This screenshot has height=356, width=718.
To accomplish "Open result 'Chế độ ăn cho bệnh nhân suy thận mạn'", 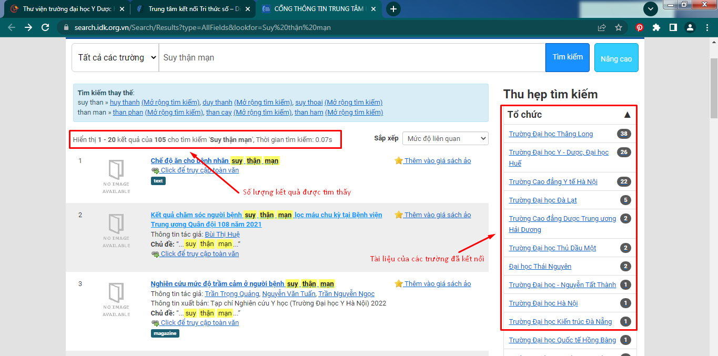I will 215,161.
